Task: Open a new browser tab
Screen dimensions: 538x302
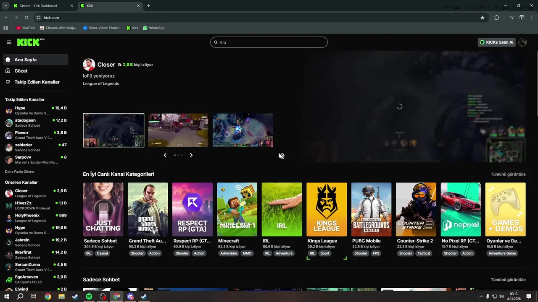Action: click(148, 6)
